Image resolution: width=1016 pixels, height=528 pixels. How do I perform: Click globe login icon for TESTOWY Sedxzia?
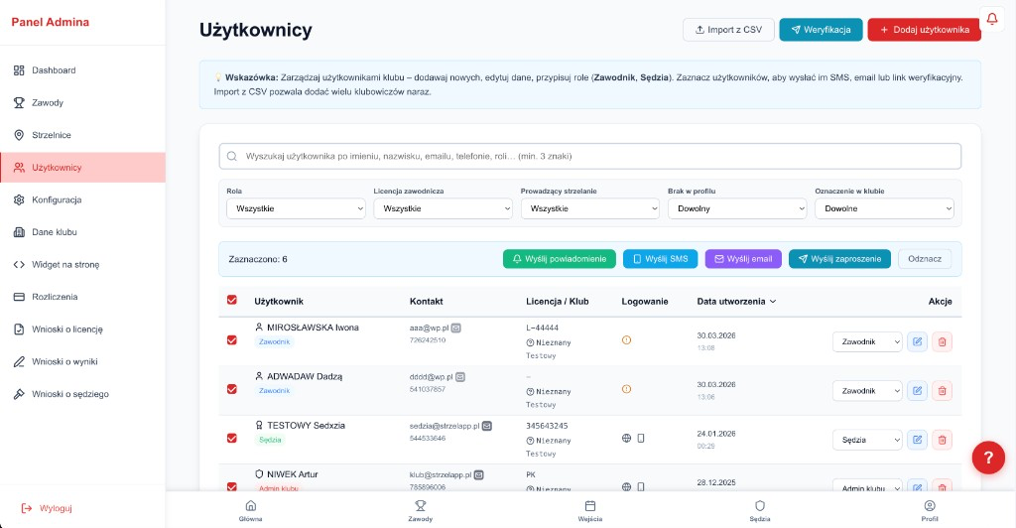tap(627, 438)
